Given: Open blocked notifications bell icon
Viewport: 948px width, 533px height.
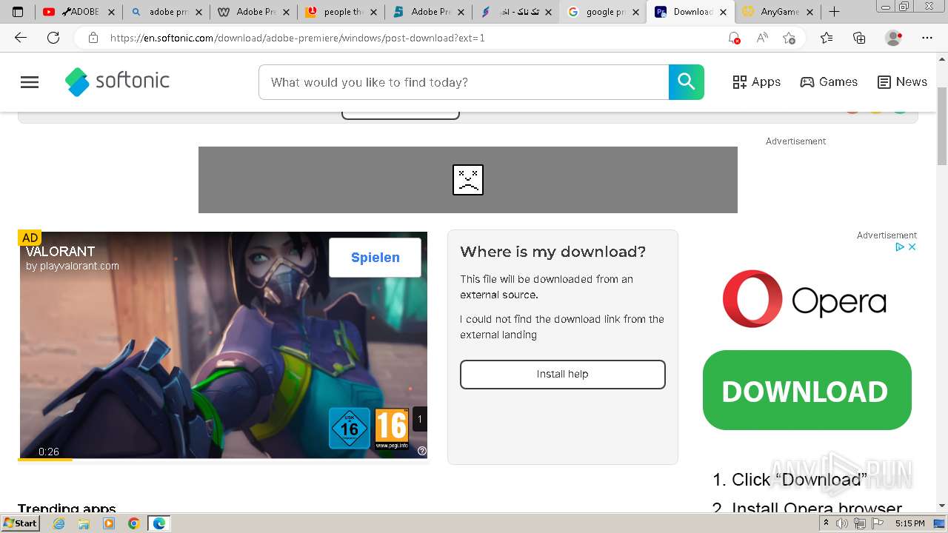Looking at the screenshot, I should pyautogui.click(x=734, y=38).
